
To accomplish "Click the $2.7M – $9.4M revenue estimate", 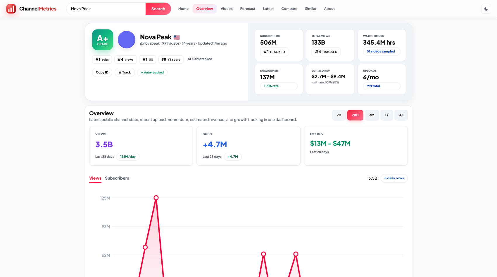I will point(329,76).
